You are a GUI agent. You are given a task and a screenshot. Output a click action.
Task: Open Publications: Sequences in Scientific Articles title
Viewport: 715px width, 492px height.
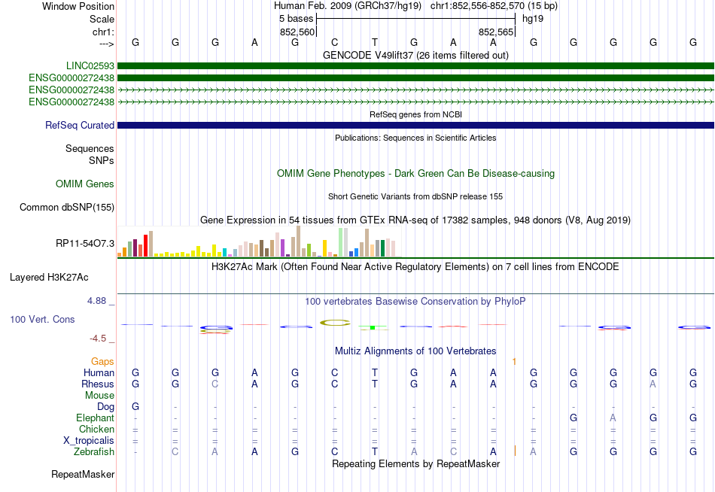point(415,138)
